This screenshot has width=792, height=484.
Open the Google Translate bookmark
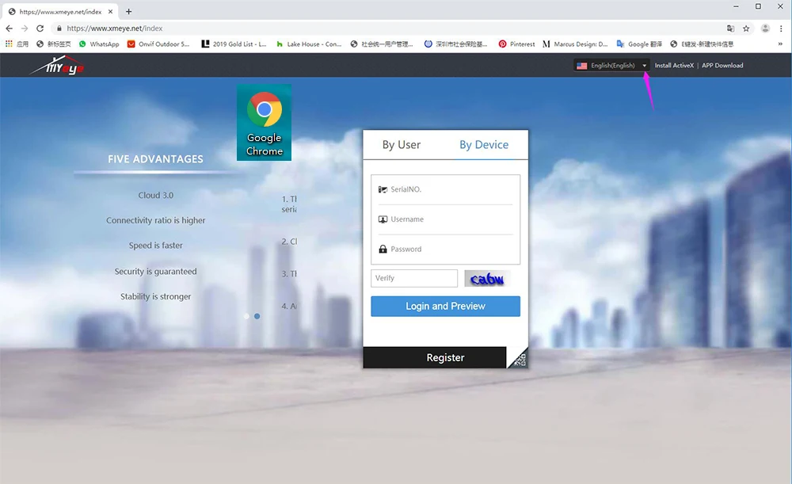click(x=639, y=44)
